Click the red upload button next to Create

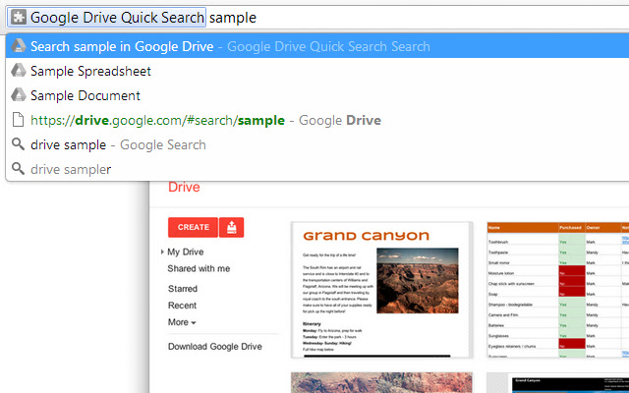(231, 227)
